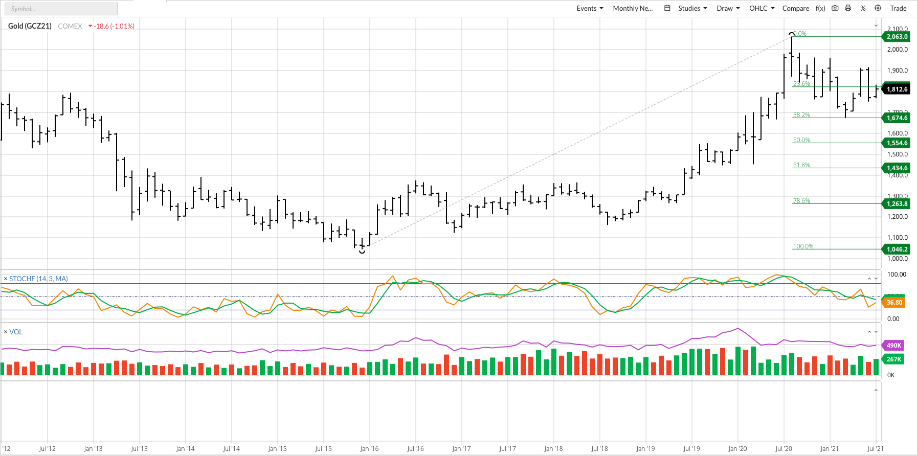Open the Monthly Nearby period selector
This screenshot has height=456, width=917.
coord(633,8)
